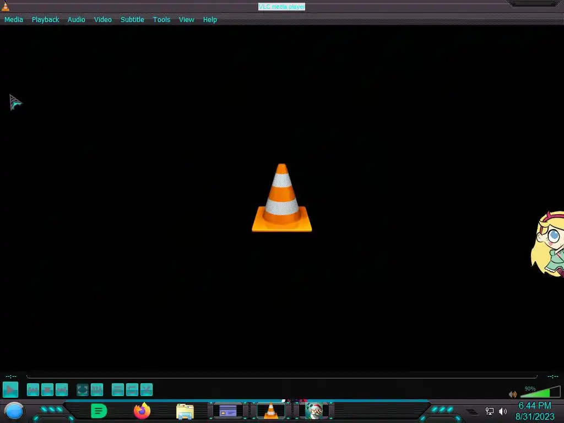564x423 pixels.
Task: Click the VLC cone icon in title bar
Action: [x=6, y=6]
